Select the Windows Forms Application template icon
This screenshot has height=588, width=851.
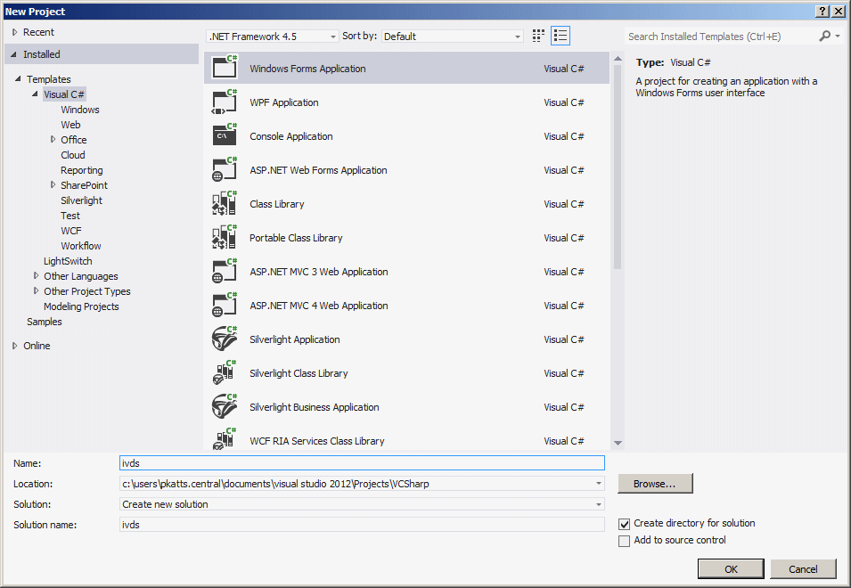tap(225, 67)
